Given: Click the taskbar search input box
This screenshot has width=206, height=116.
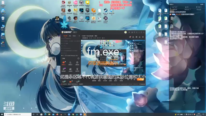Looking at the screenshot, I should (x=18, y=114).
